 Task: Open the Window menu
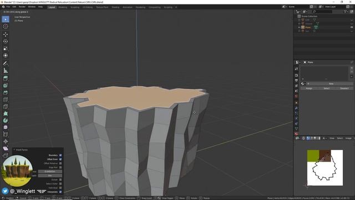[32, 7]
